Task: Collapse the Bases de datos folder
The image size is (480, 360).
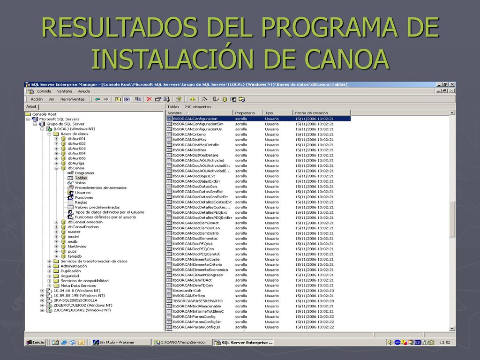Action: point(49,134)
